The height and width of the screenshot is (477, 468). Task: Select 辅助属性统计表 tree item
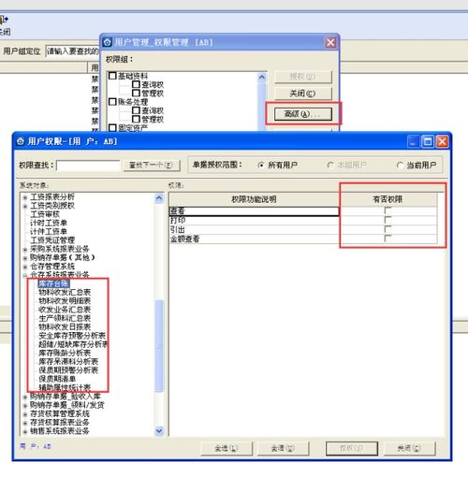(x=65, y=387)
